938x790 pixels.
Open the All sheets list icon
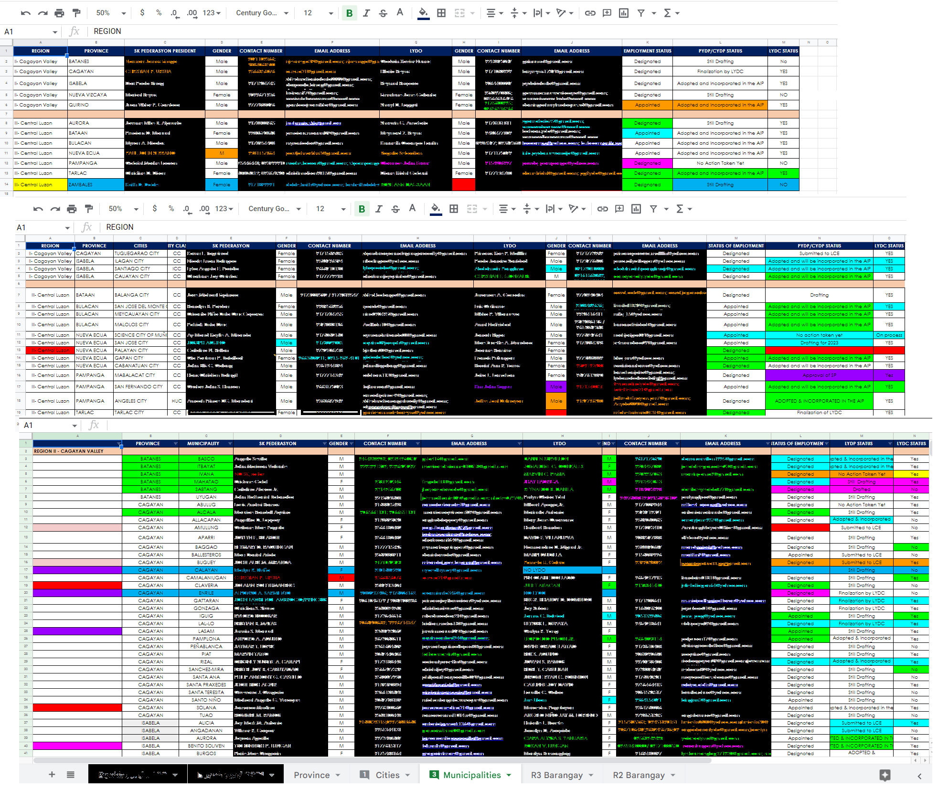click(x=71, y=775)
